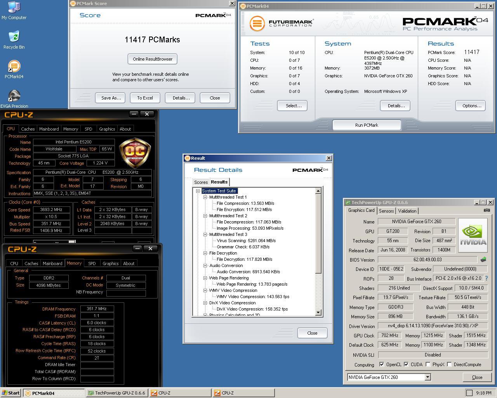Image resolution: width=497 pixels, height=398 pixels.
Task: Toggle the CUDA checkbox
Action: (x=406, y=365)
